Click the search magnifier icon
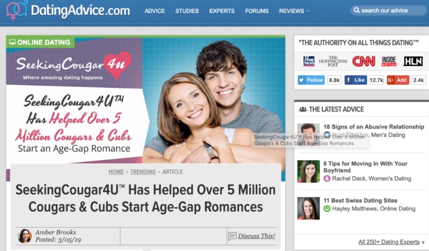The height and width of the screenshot is (251, 429). tap(357, 10)
